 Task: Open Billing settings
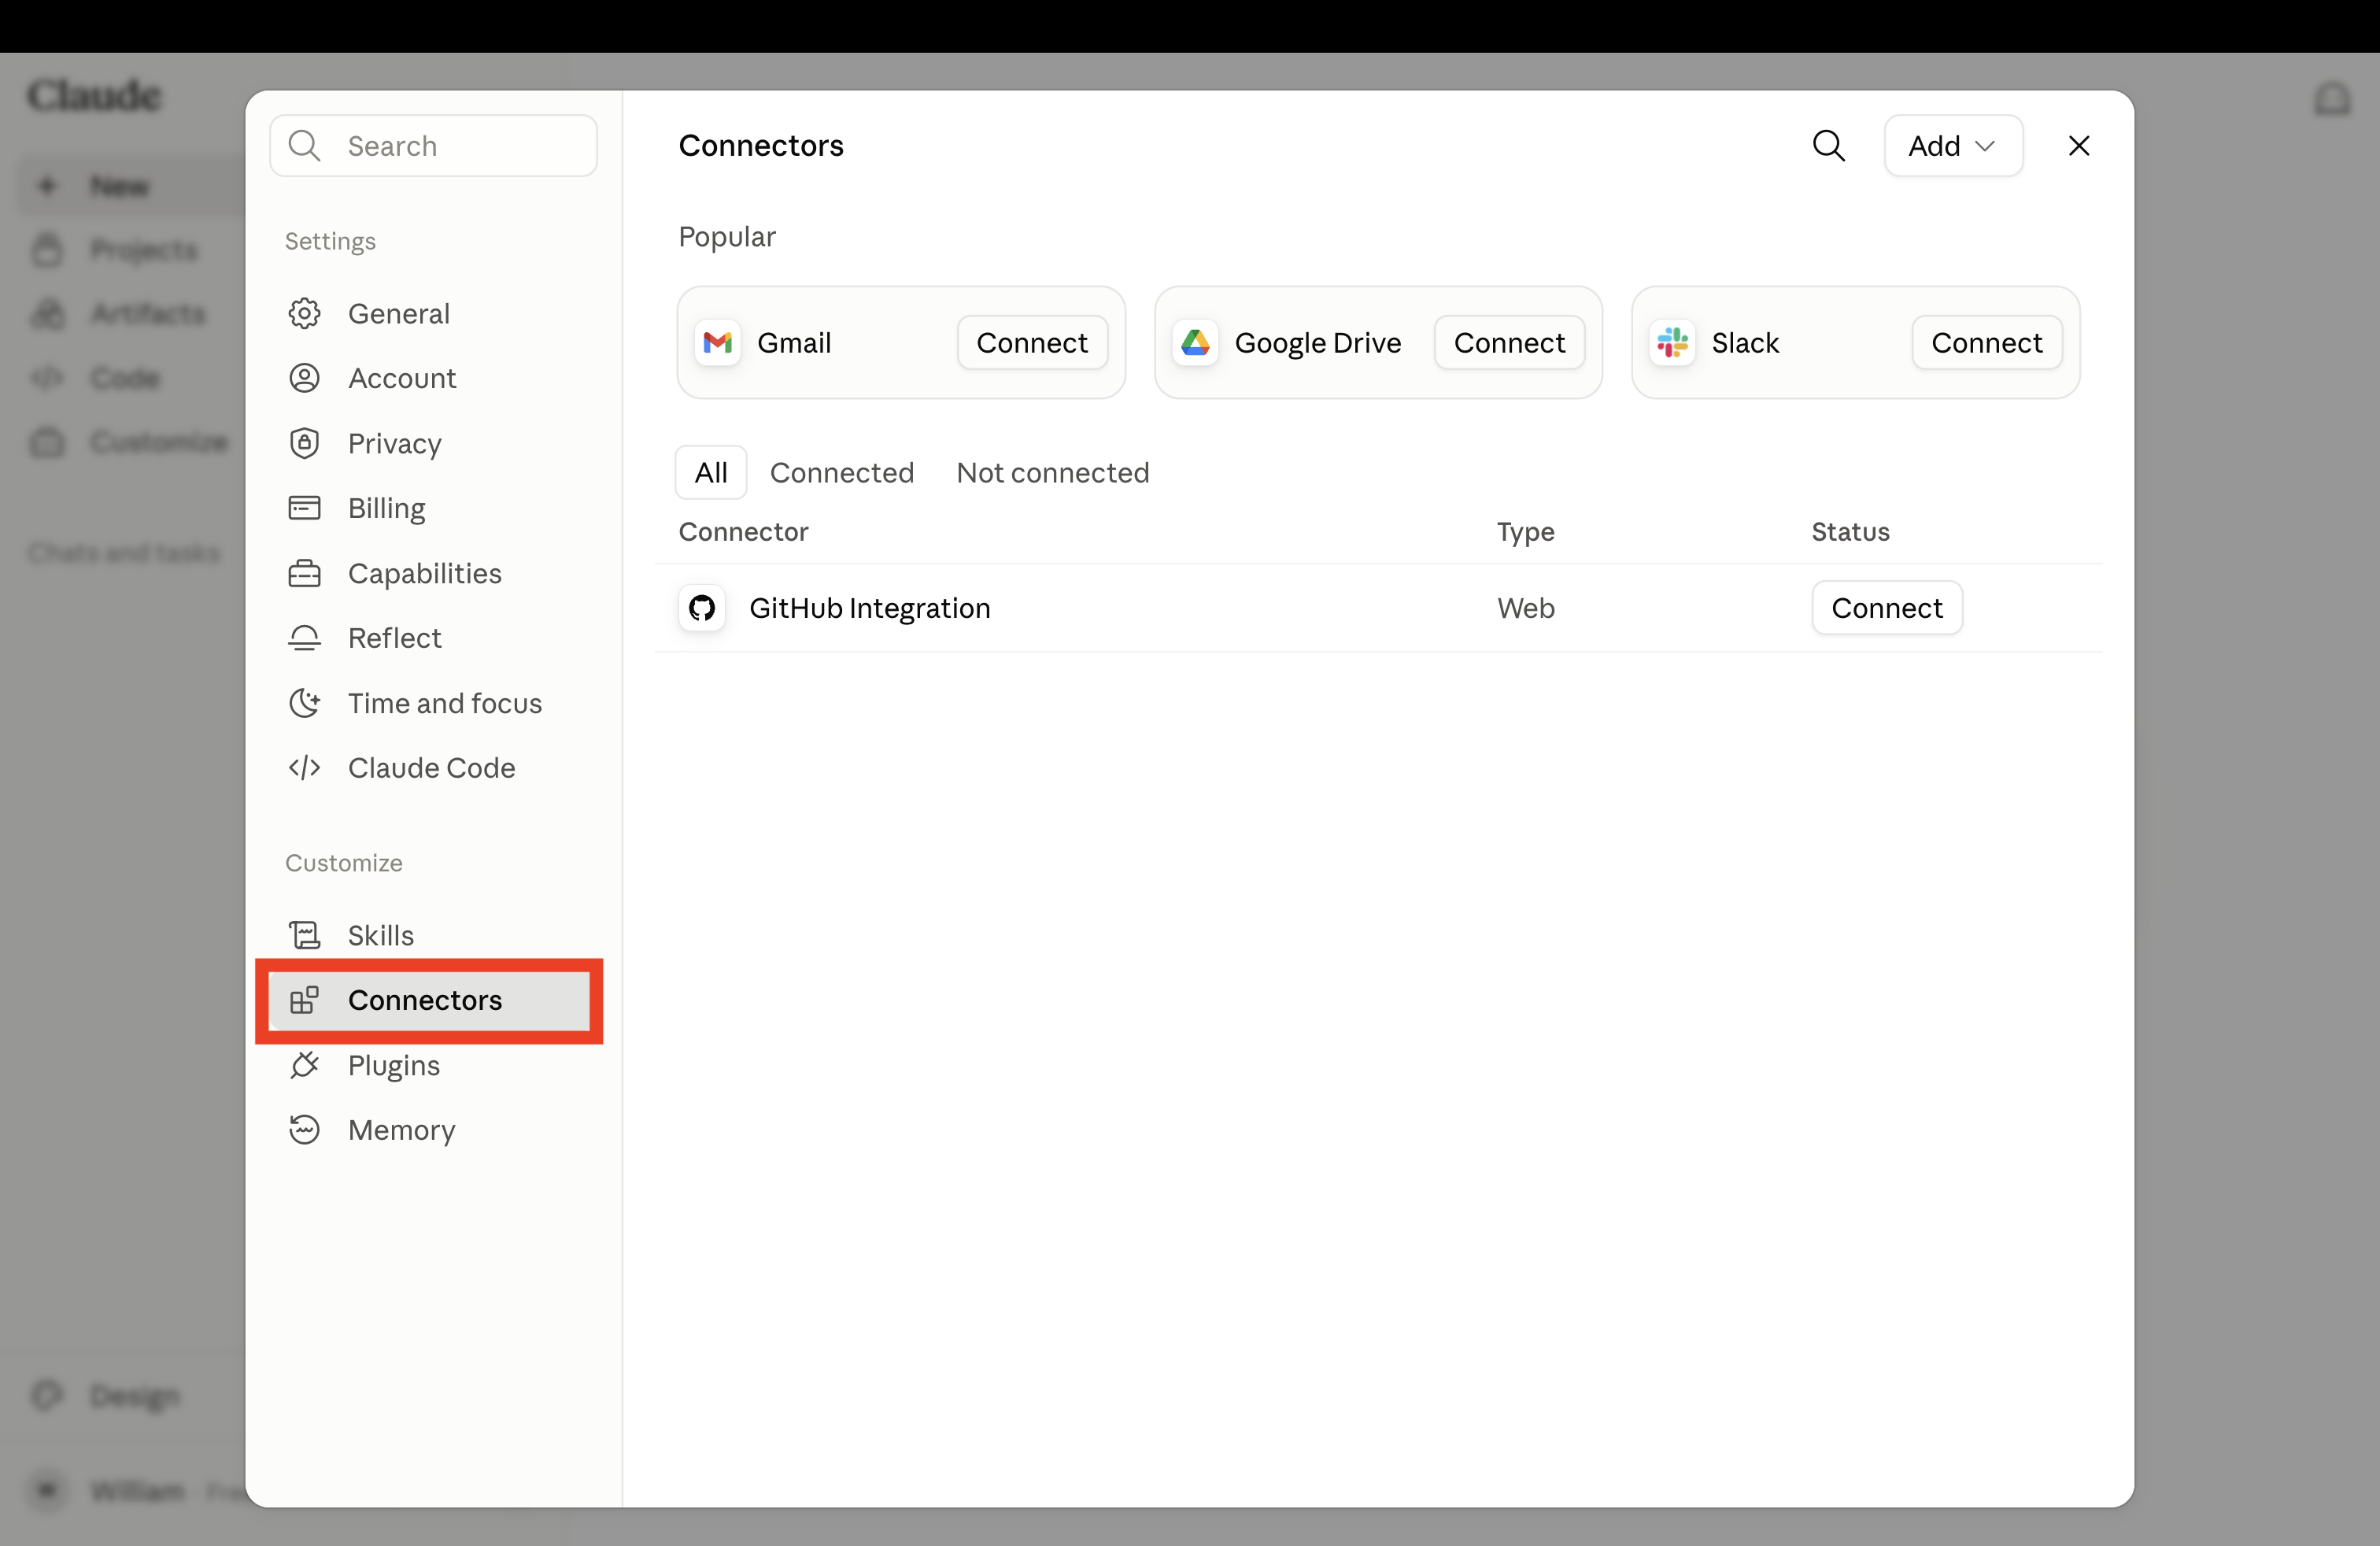tap(433, 508)
